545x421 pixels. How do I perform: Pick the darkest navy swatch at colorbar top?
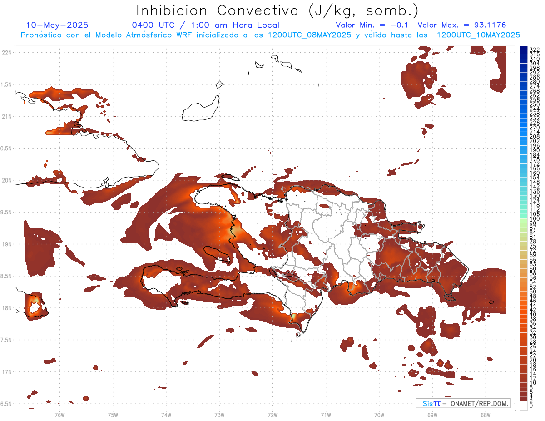coord(524,48)
